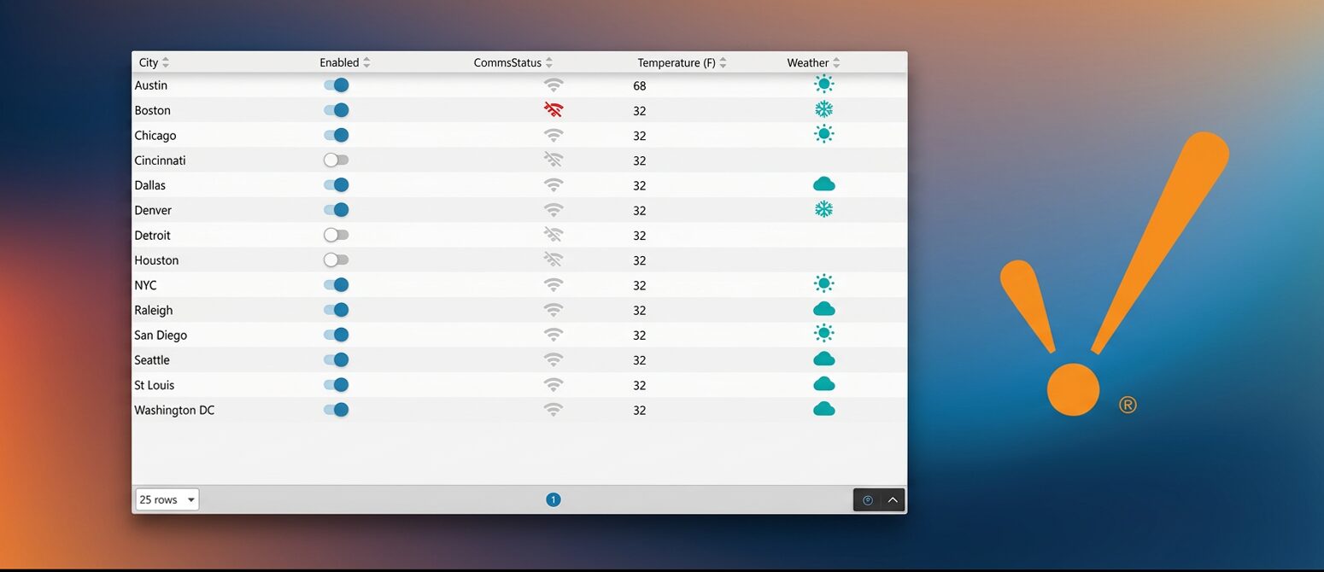Open the 25 rows page size dropdown

tap(167, 500)
